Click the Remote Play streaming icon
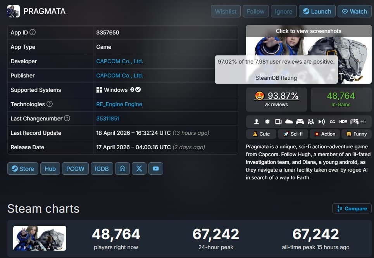 click(321, 122)
